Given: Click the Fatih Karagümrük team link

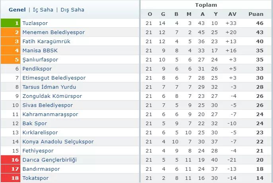Looking at the screenshot, I should [47, 41].
